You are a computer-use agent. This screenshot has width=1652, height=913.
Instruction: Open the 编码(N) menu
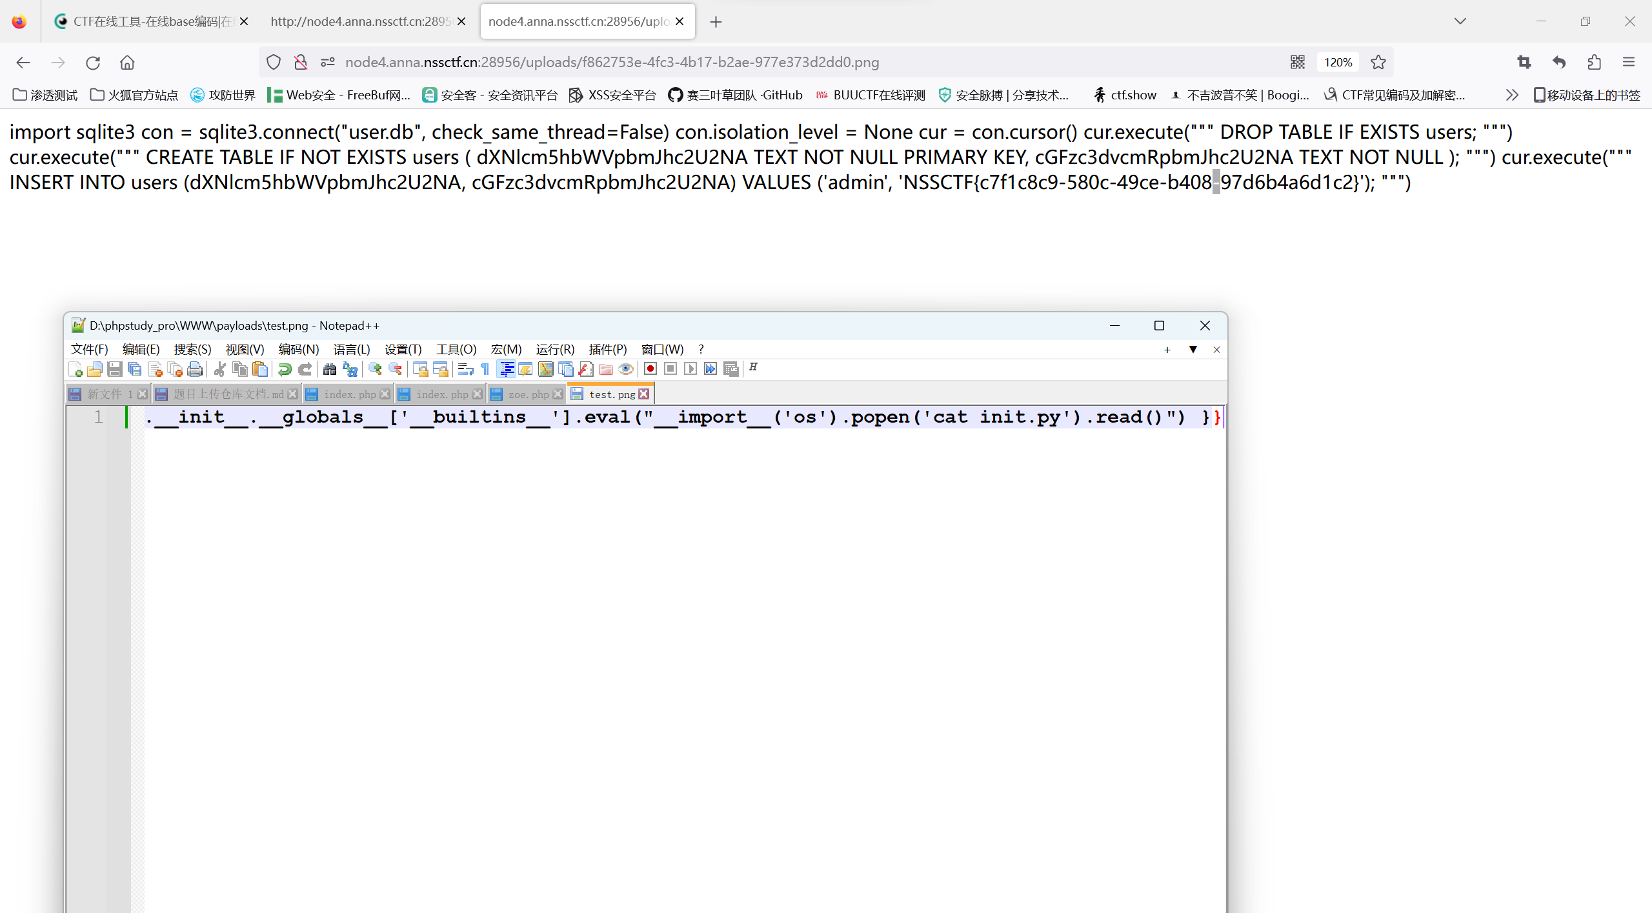point(299,349)
